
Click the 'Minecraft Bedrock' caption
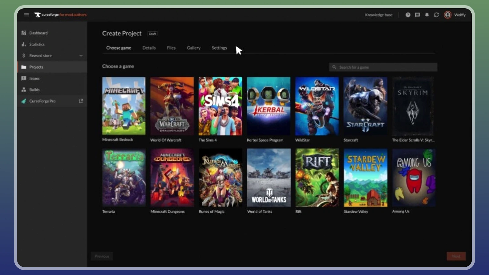[x=118, y=140]
